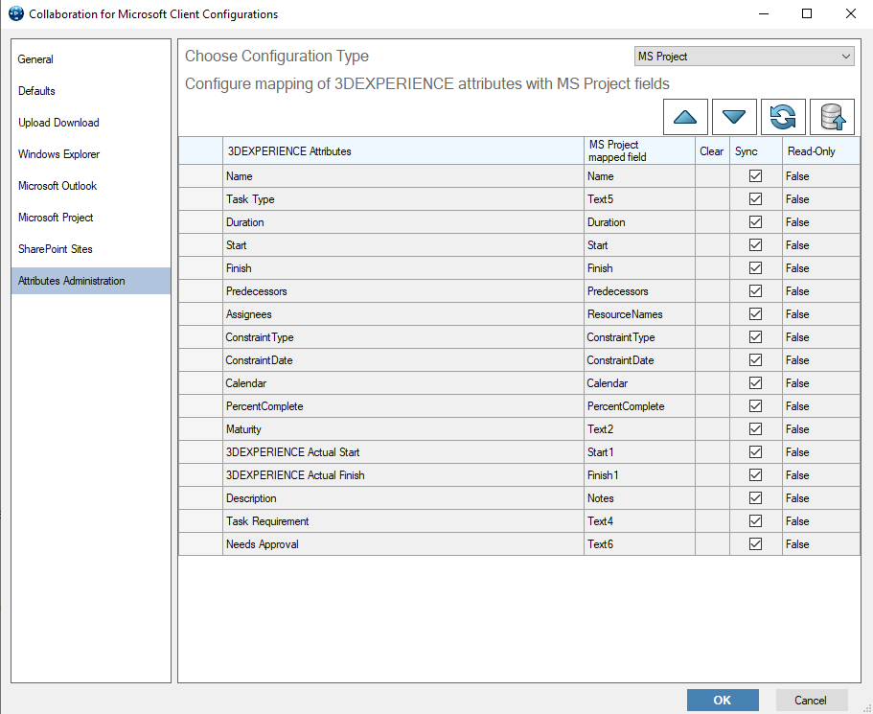Toggle Sync checkbox for Description row
Viewport: 873px width, 714px height.
tap(755, 498)
